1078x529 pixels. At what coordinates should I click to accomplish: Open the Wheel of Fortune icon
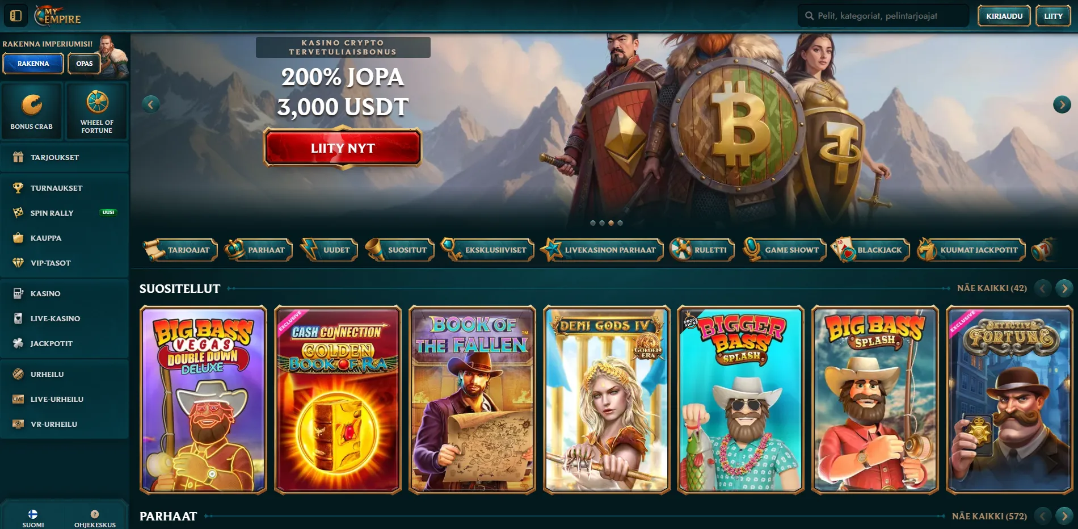[x=97, y=102]
